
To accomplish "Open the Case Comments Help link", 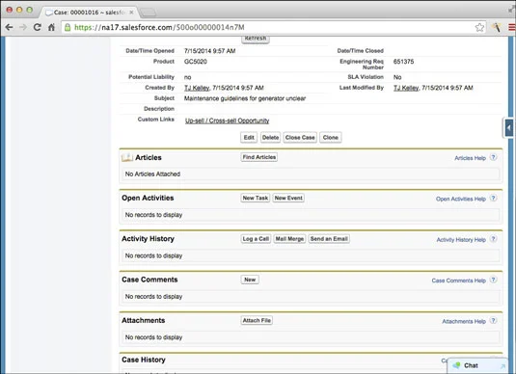I will point(459,280).
